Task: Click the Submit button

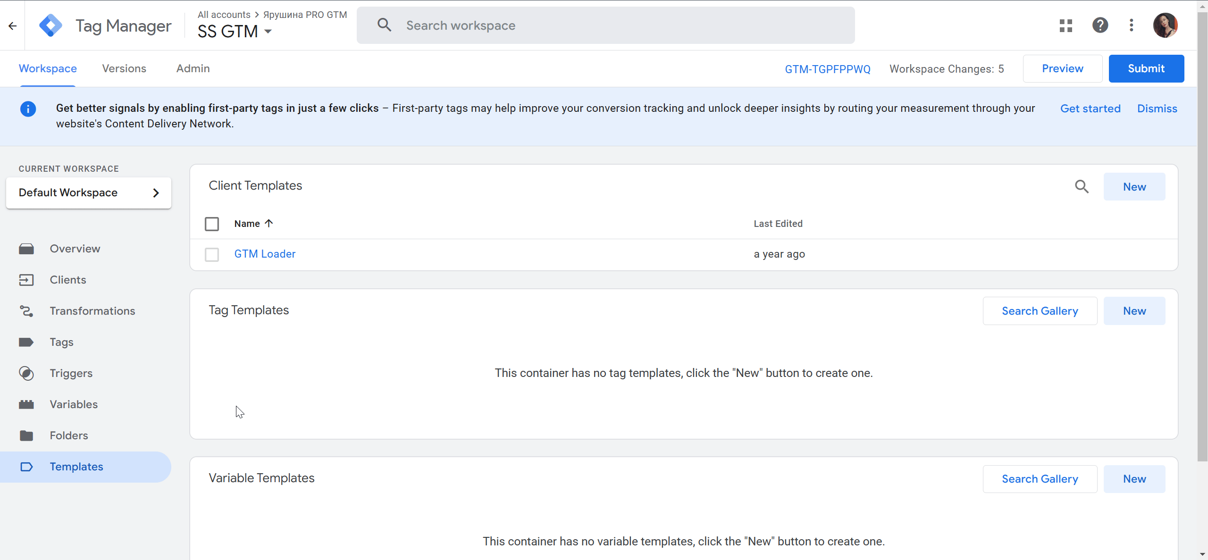Action: pyautogui.click(x=1146, y=68)
